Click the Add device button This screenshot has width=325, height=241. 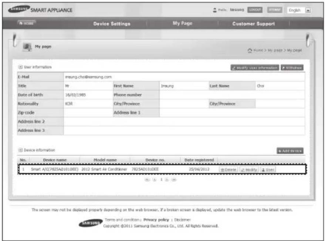click(290, 151)
